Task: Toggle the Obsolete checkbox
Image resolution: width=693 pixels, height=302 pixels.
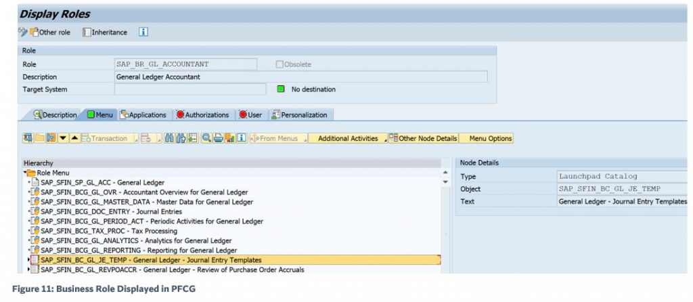Action: [x=280, y=64]
